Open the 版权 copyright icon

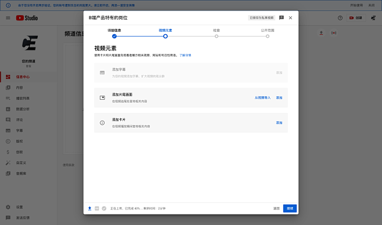tap(8, 141)
